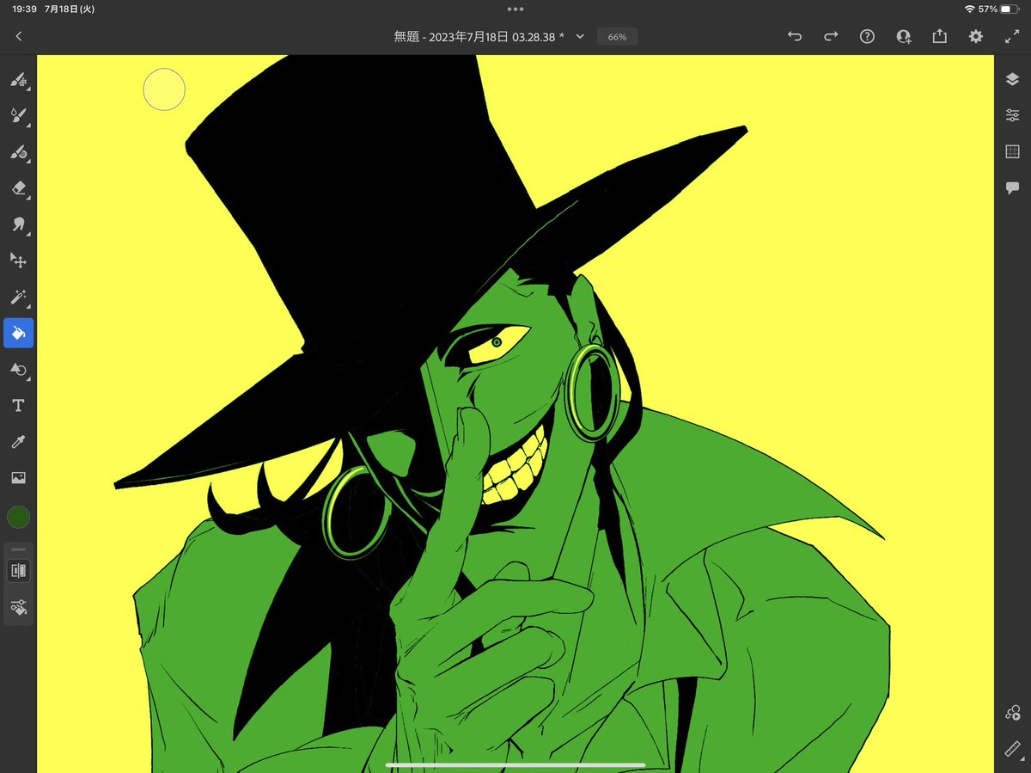The height and width of the screenshot is (773, 1031).
Task: Select the Pixel brushes tool
Action: (x=18, y=80)
